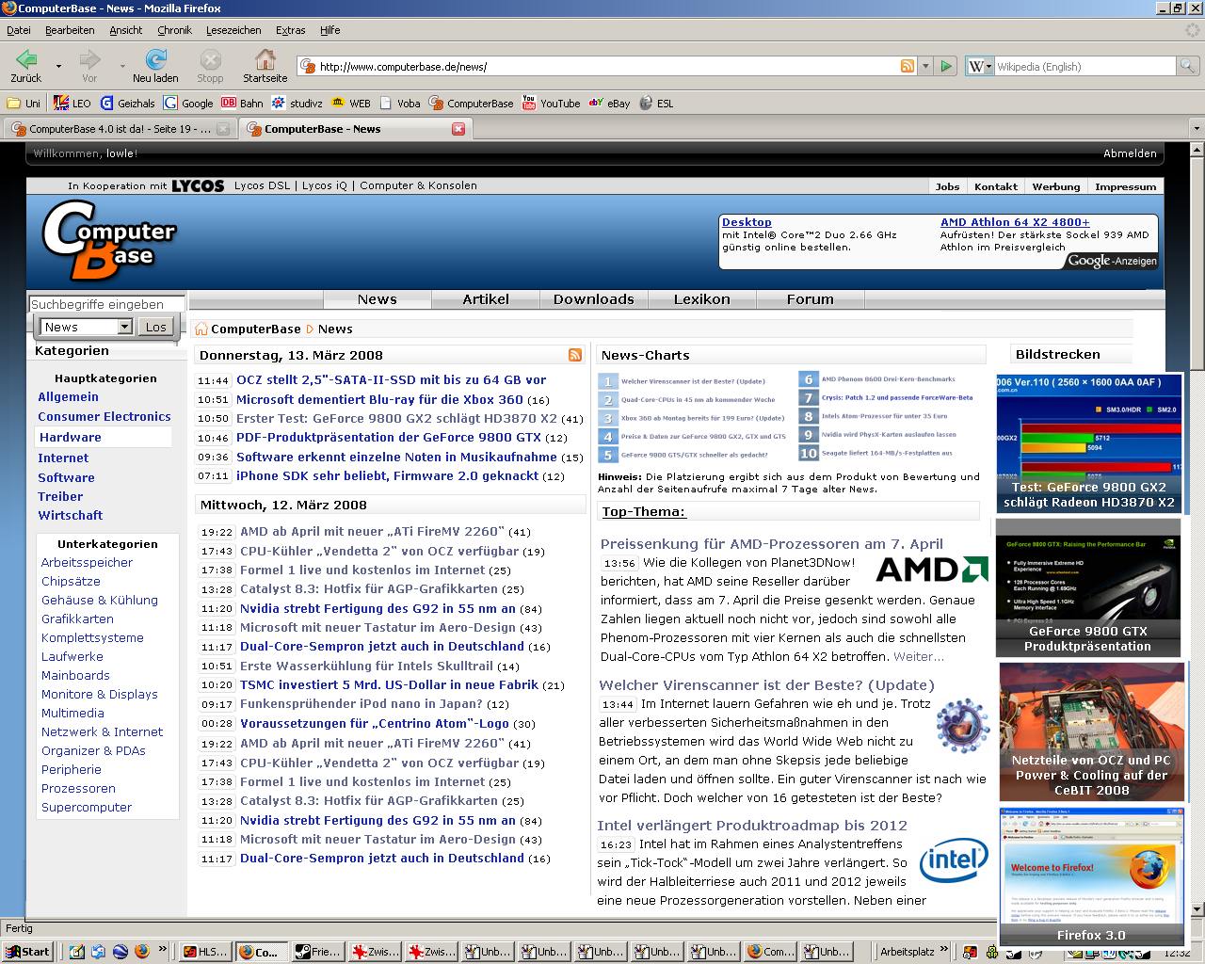The height and width of the screenshot is (964, 1205).
Task: Open the News search category dropdown
Action: point(124,327)
